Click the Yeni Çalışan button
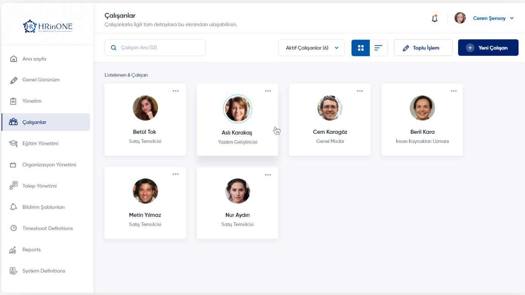 click(488, 48)
